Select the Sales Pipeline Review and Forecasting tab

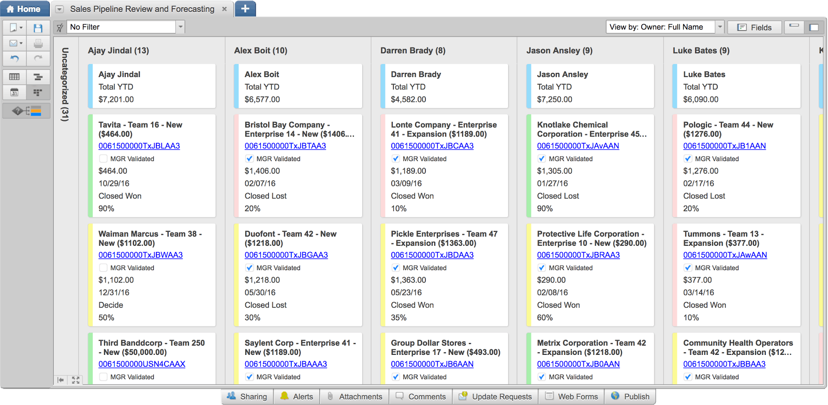[142, 9]
